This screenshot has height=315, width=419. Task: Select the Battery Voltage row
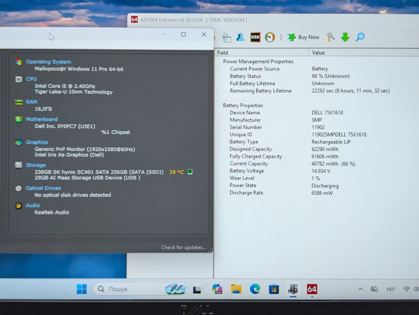tap(317, 171)
